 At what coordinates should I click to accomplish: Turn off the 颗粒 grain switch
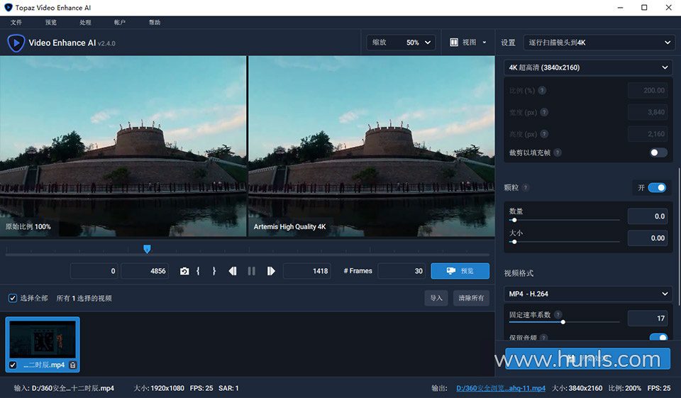coord(657,188)
